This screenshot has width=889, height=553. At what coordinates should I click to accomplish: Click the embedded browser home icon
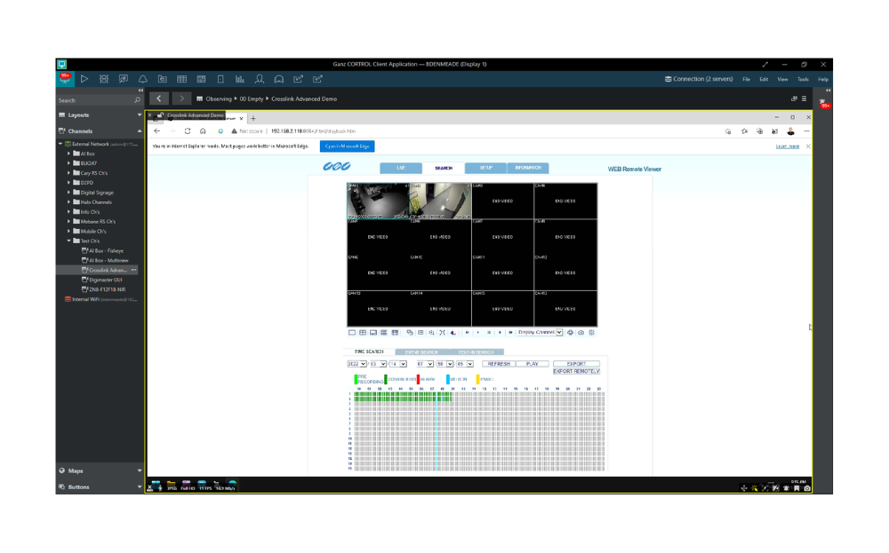(x=203, y=130)
